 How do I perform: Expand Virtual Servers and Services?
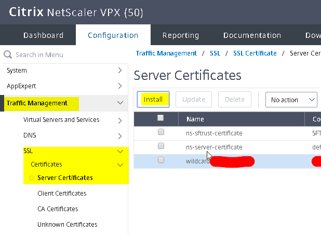point(120,120)
